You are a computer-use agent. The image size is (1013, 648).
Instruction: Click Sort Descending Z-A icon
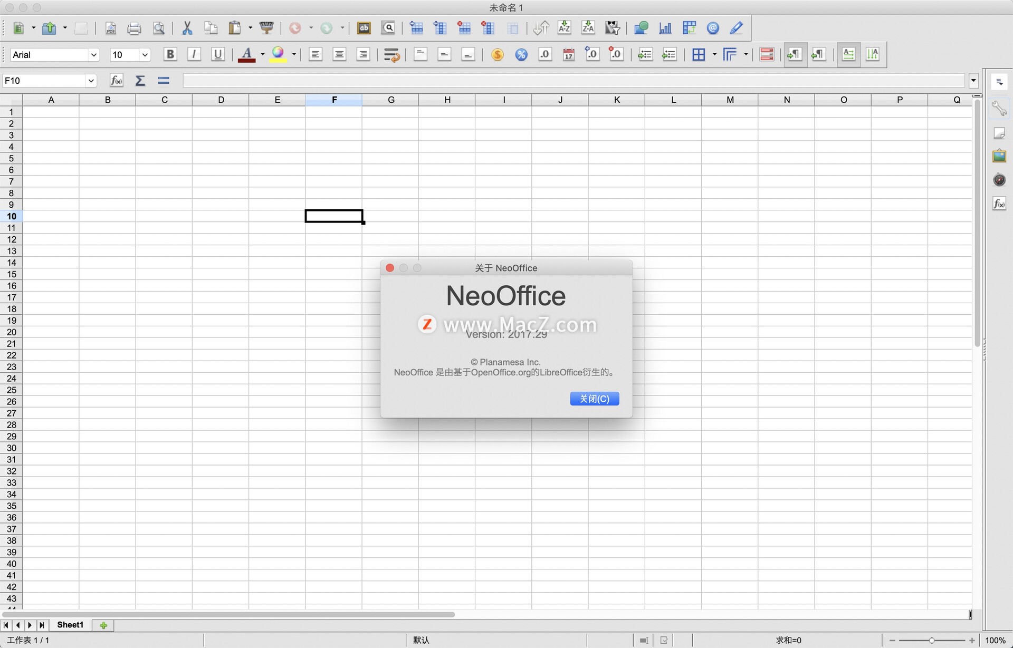tap(588, 28)
